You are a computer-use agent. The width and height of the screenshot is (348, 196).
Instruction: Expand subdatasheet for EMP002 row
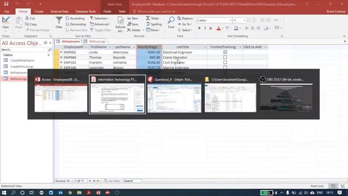click(61, 52)
